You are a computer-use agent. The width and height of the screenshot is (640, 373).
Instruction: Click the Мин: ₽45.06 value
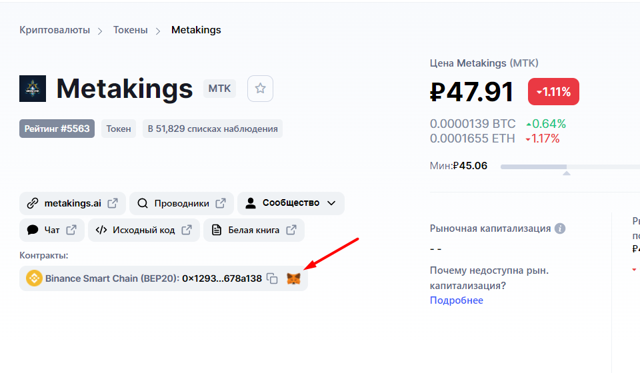[459, 166]
